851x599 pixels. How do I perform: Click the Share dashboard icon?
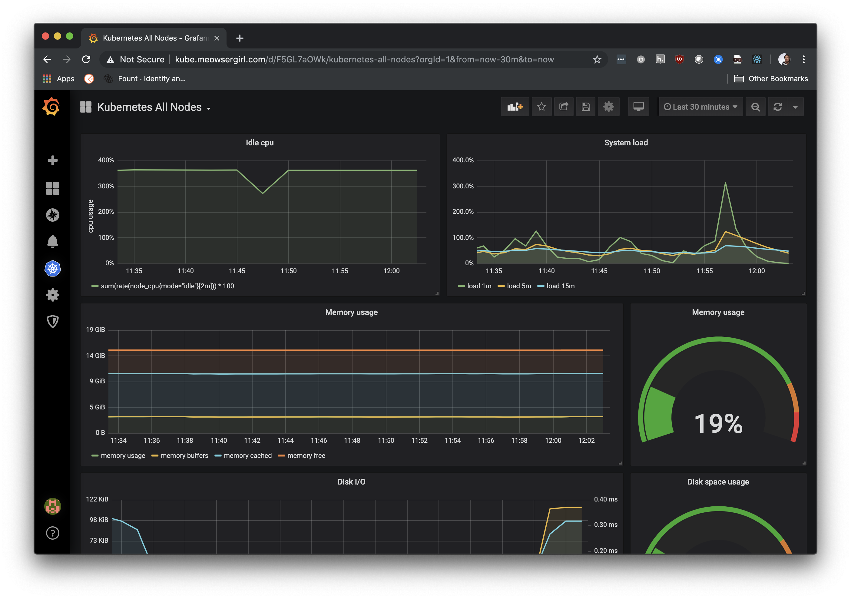pos(564,107)
